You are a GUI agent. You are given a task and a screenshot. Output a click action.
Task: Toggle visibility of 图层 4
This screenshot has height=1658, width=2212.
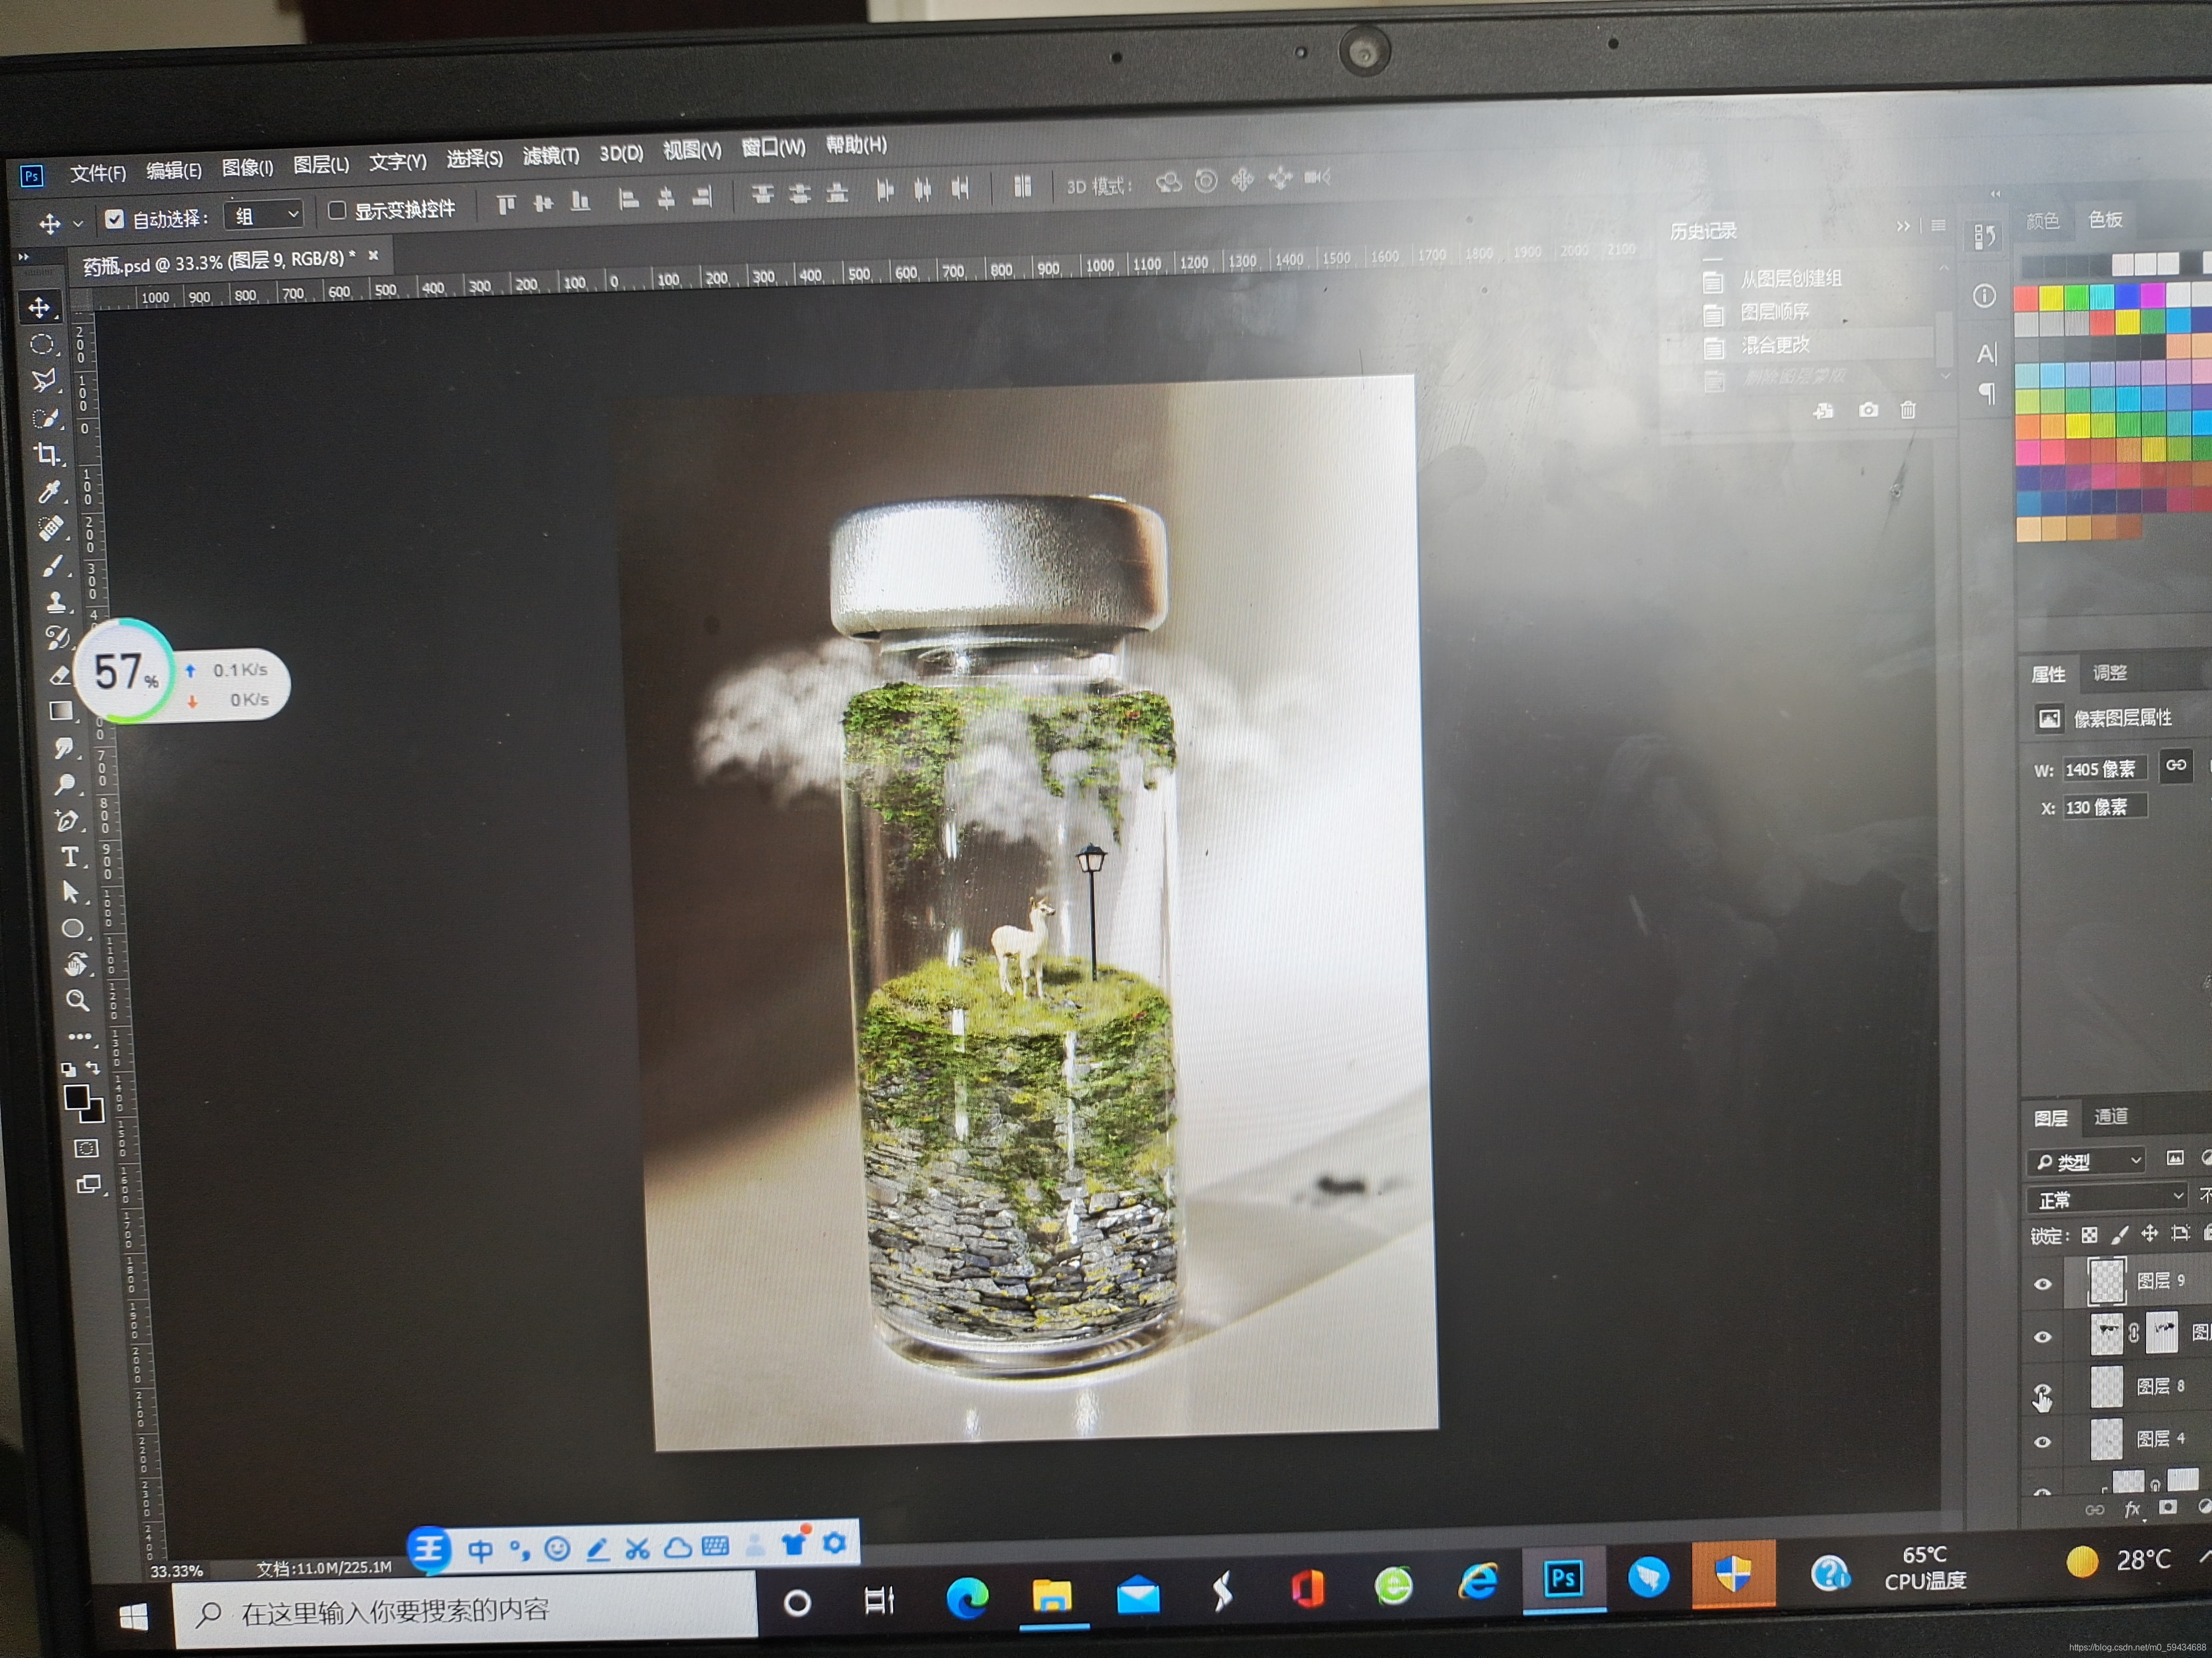point(2043,1441)
